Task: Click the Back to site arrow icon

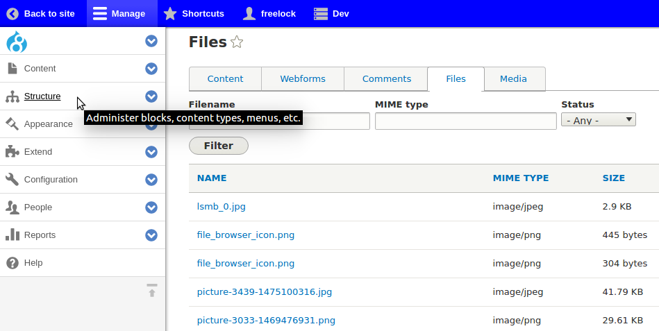Action: point(12,14)
